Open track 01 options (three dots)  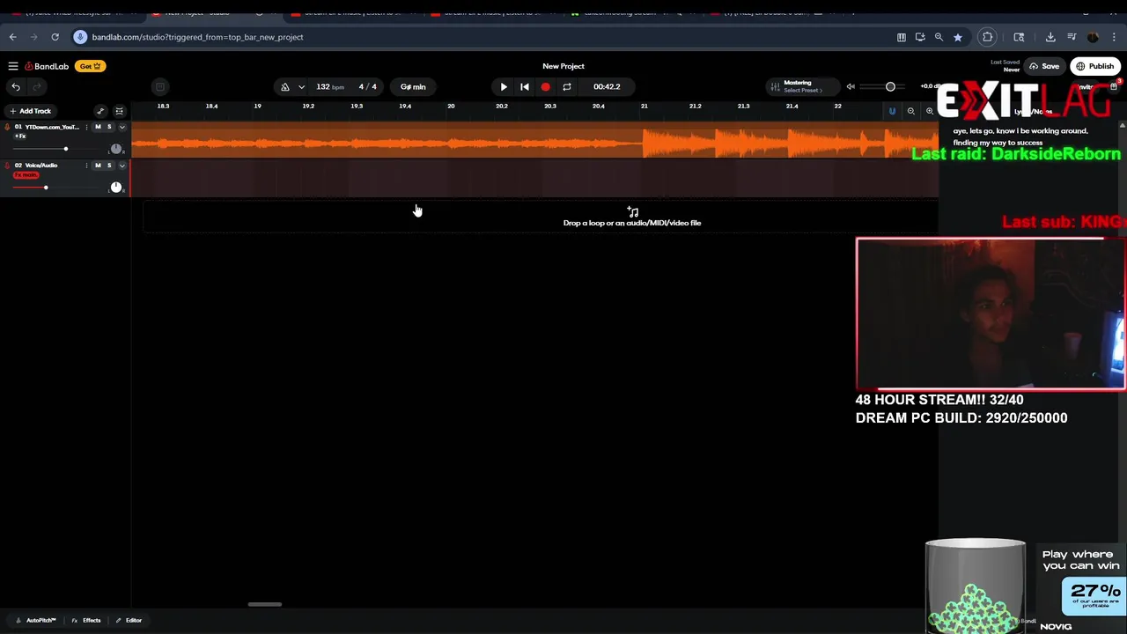click(86, 127)
